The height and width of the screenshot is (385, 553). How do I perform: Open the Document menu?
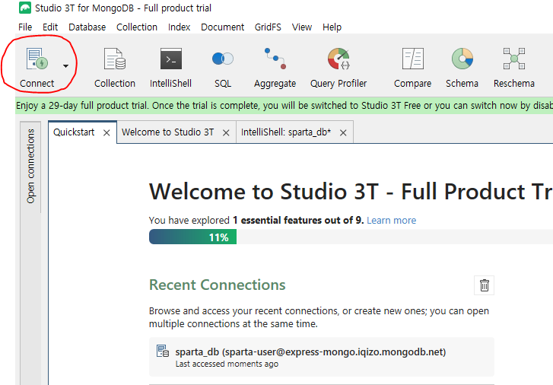click(x=223, y=27)
